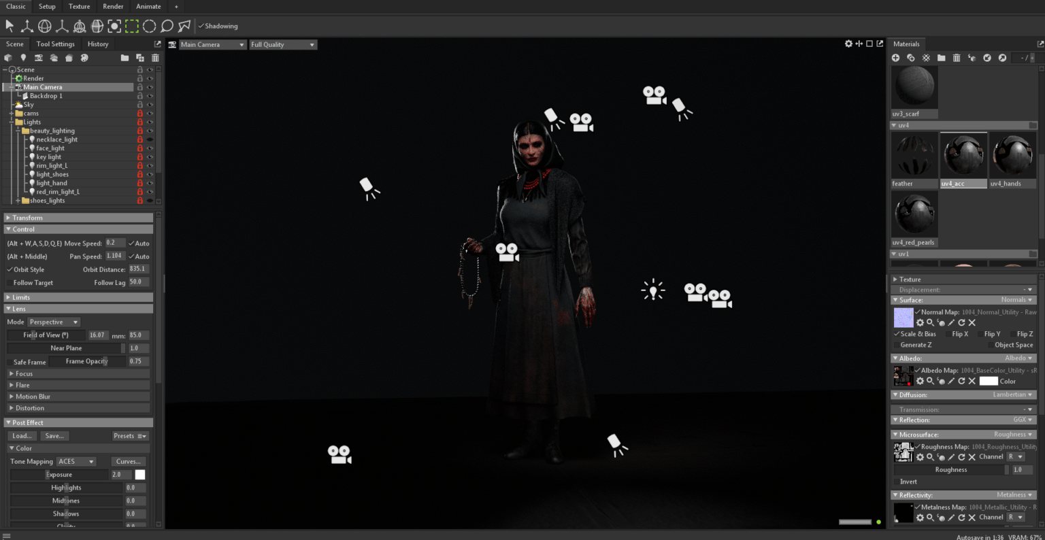Screen dimensions: 1045x540
Task: Duplicate the selected scene object
Action: click(140, 58)
